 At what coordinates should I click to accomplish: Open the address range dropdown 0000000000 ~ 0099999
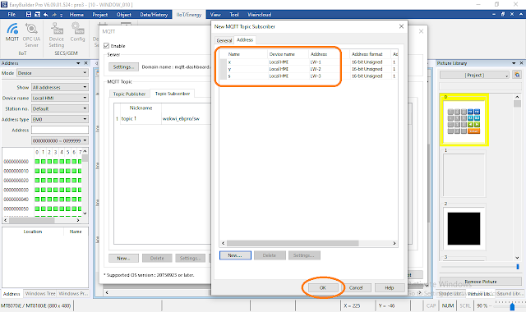[60, 140]
